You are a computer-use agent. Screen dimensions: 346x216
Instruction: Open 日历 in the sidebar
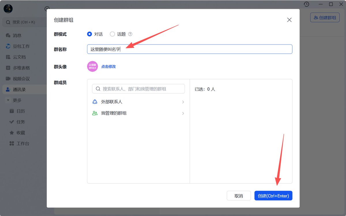click(x=25, y=111)
